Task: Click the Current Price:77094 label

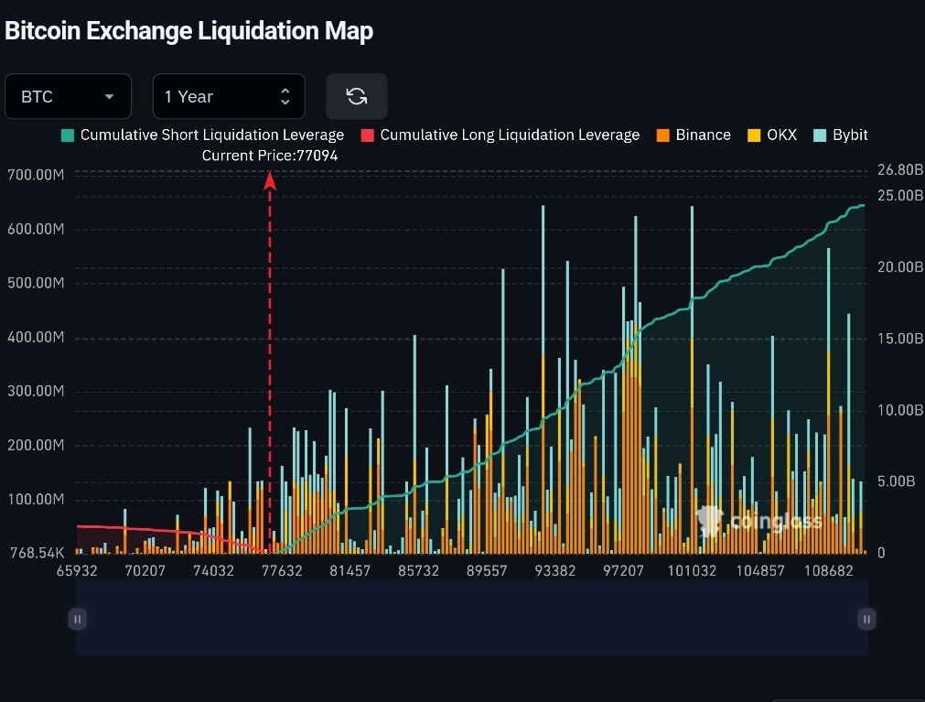Action: (270, 156)
